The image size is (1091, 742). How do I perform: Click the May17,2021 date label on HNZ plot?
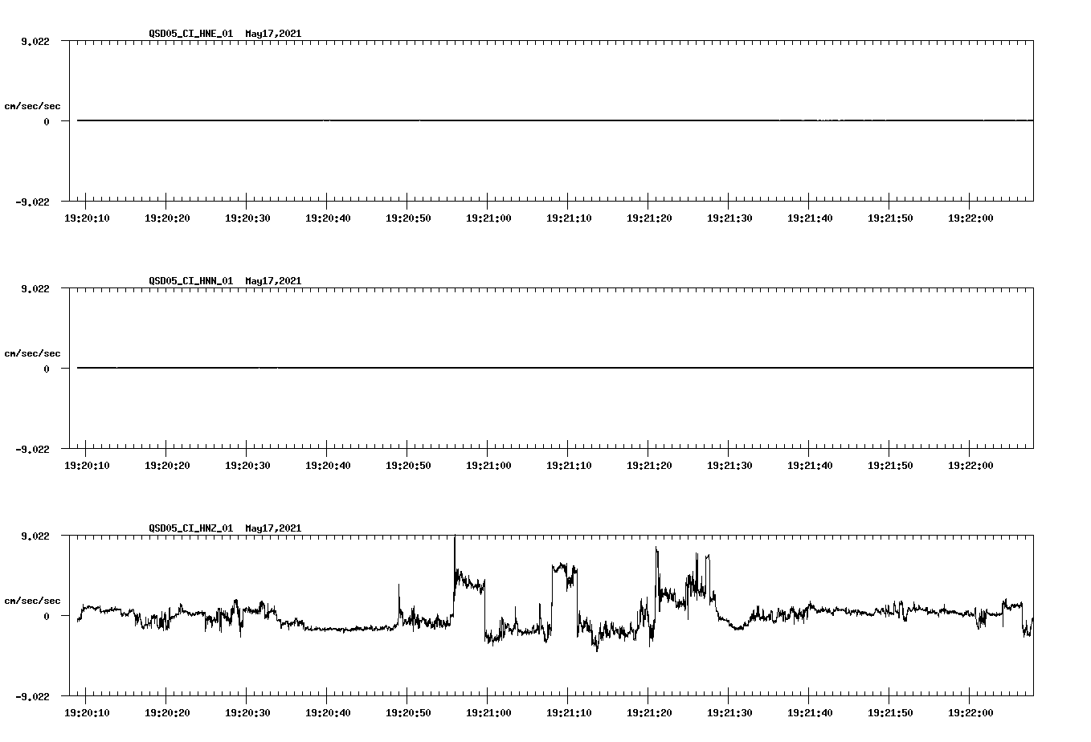(x=274, y=529)
